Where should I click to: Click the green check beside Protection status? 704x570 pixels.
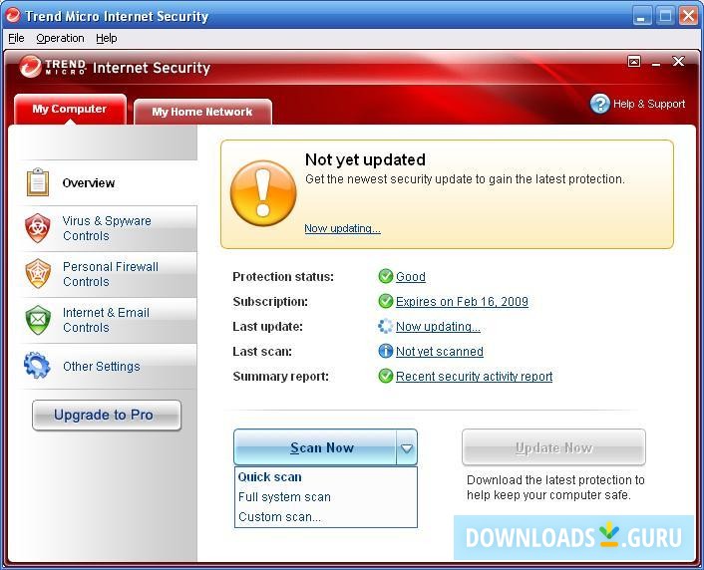pos(385,276)
